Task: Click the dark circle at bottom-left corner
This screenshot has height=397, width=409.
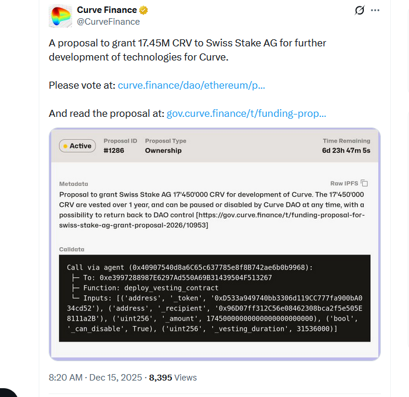Action: pos(7,393)
